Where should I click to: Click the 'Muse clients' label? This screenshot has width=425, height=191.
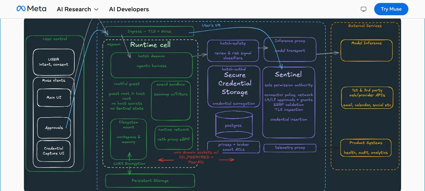pos(53,80)
